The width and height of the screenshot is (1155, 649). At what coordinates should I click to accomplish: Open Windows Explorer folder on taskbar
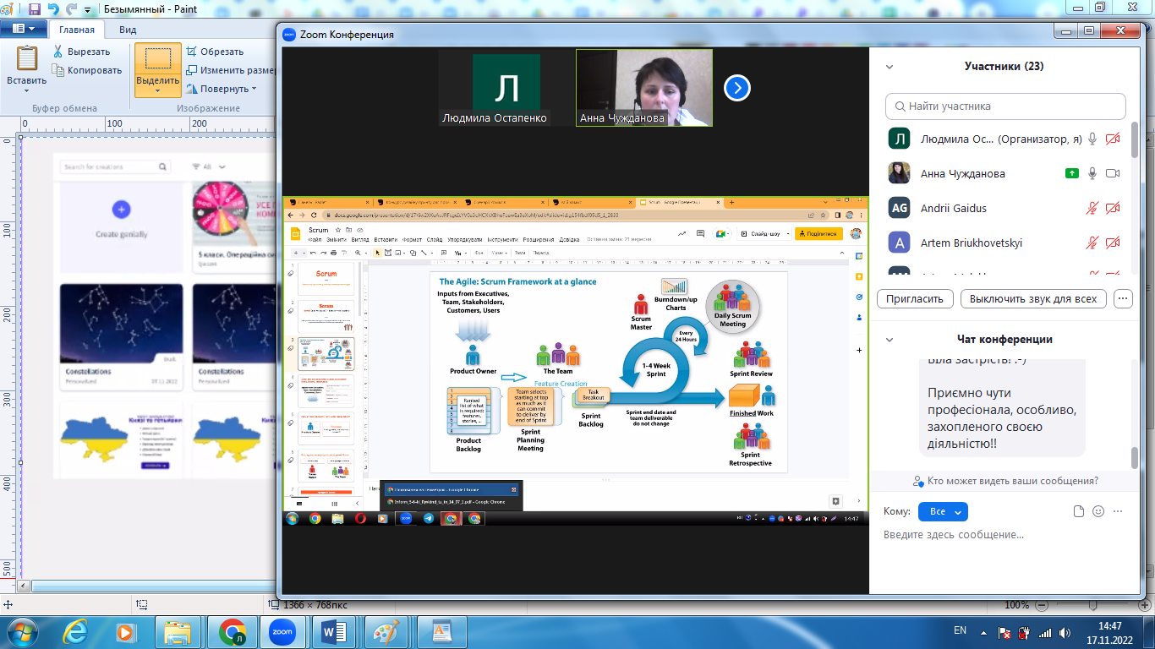pos(179,631)
